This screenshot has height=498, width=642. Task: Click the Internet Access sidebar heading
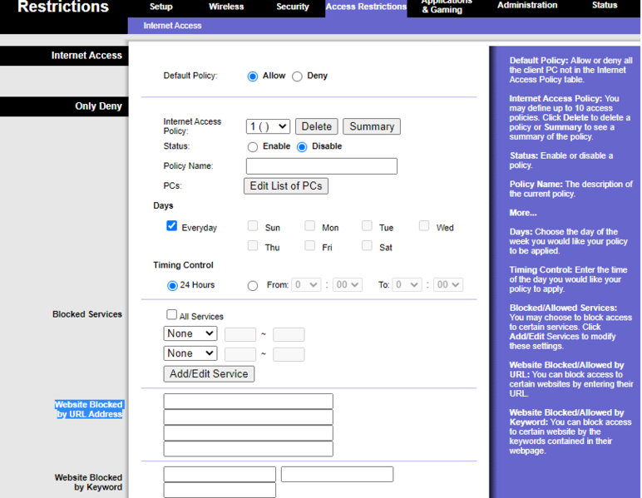click(86, 56)
